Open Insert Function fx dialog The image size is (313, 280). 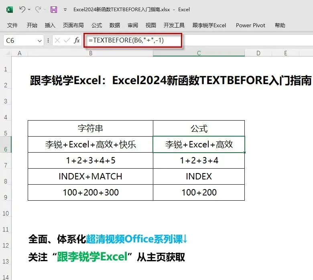77,40
